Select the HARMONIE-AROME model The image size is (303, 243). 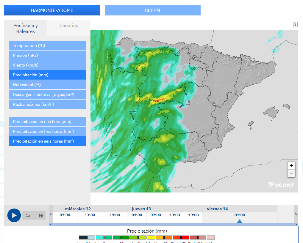(x=52, y=10)
